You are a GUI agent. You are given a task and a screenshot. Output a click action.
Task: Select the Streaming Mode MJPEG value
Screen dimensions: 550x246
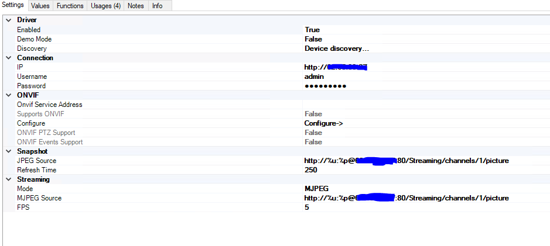tap(316, 189)
